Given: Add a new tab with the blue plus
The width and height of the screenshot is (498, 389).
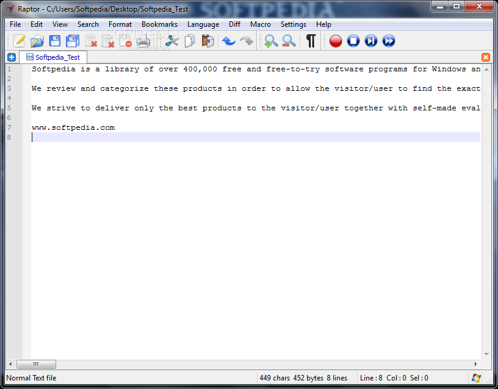Looking at the screenshot, I should pyautogui.click(x=12, y=57).
